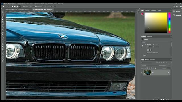Click the canvas width field in Properties
The height and width of the screenshot is (102, 182).
[x=150, y=44]
